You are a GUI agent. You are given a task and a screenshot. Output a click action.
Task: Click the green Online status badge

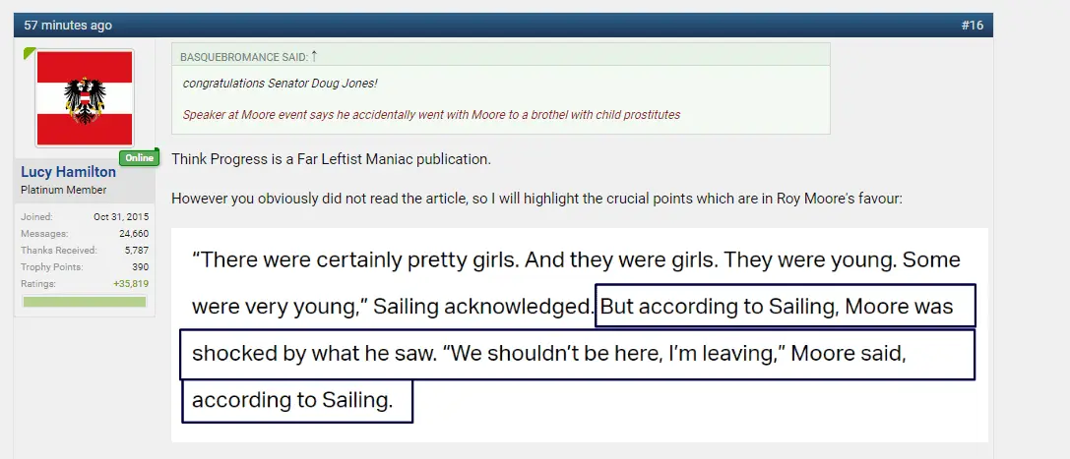(140, 158)
